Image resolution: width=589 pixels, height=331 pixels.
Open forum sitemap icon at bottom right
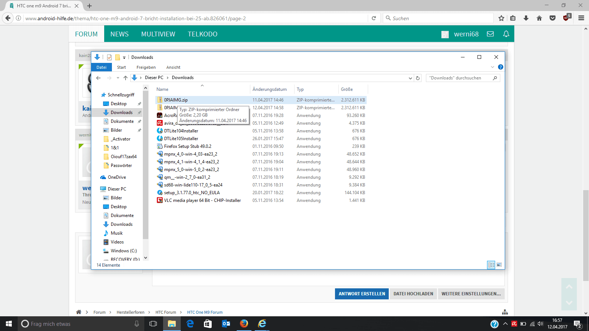coord(505,312)
